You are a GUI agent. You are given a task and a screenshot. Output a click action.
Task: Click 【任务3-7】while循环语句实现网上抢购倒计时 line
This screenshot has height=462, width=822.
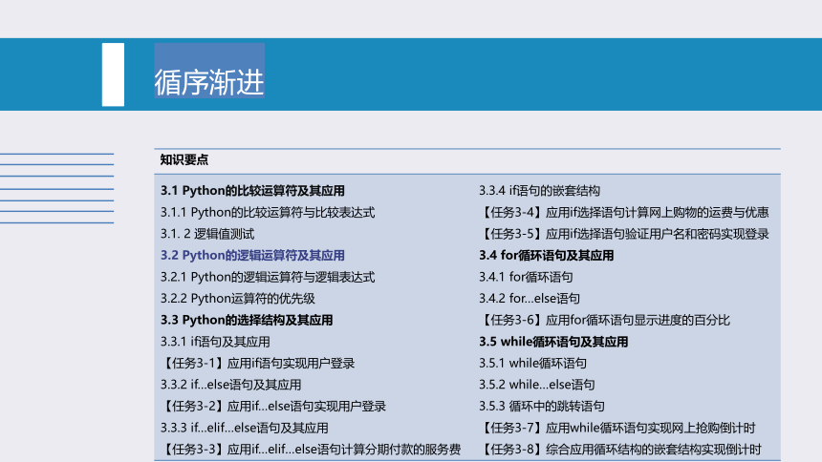[x=617, y=428]
